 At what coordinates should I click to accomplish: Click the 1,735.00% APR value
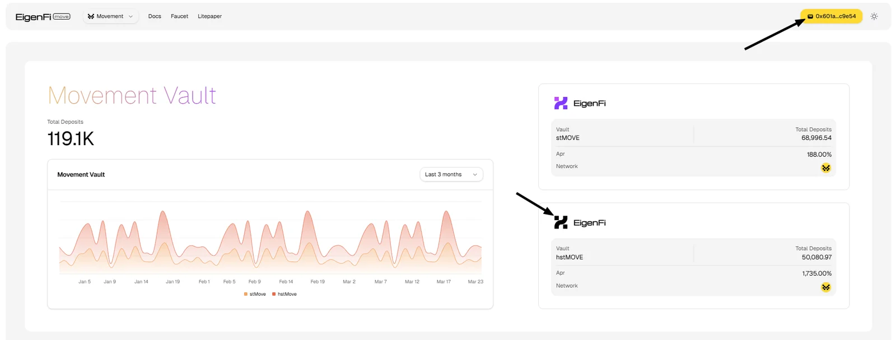point(817,273)
